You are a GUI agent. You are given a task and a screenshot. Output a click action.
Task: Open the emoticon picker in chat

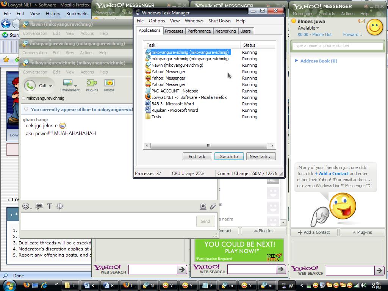pos(26,206)
